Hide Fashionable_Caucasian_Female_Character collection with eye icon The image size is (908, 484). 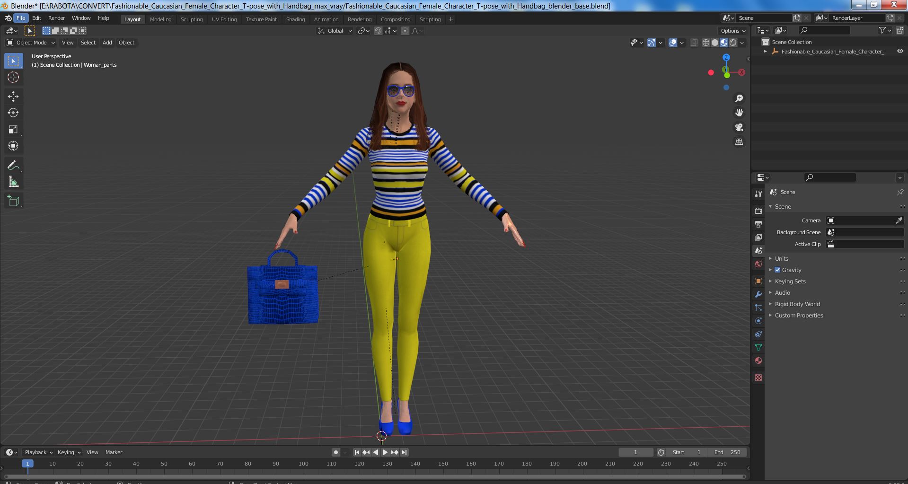900,51
